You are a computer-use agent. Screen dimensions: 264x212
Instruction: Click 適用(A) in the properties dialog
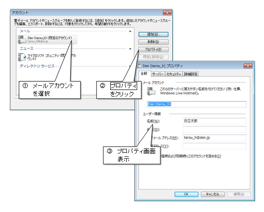pos(239,194)
